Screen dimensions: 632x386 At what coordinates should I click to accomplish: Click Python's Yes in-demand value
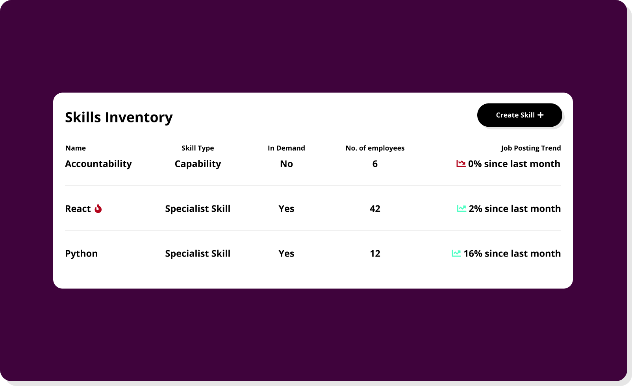coord(286,253)
